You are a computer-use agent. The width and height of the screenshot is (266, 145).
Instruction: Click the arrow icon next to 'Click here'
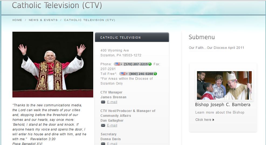tap(213, 120)
